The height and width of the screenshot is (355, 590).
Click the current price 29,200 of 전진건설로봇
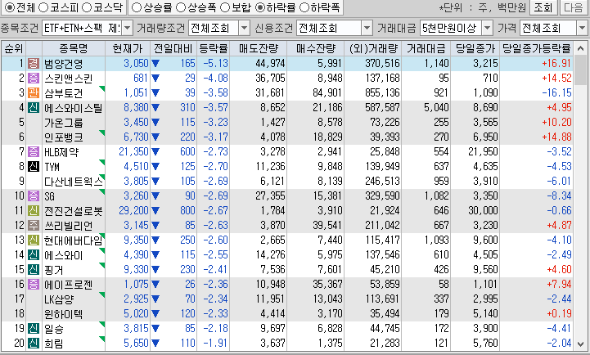tap(133, 210)
